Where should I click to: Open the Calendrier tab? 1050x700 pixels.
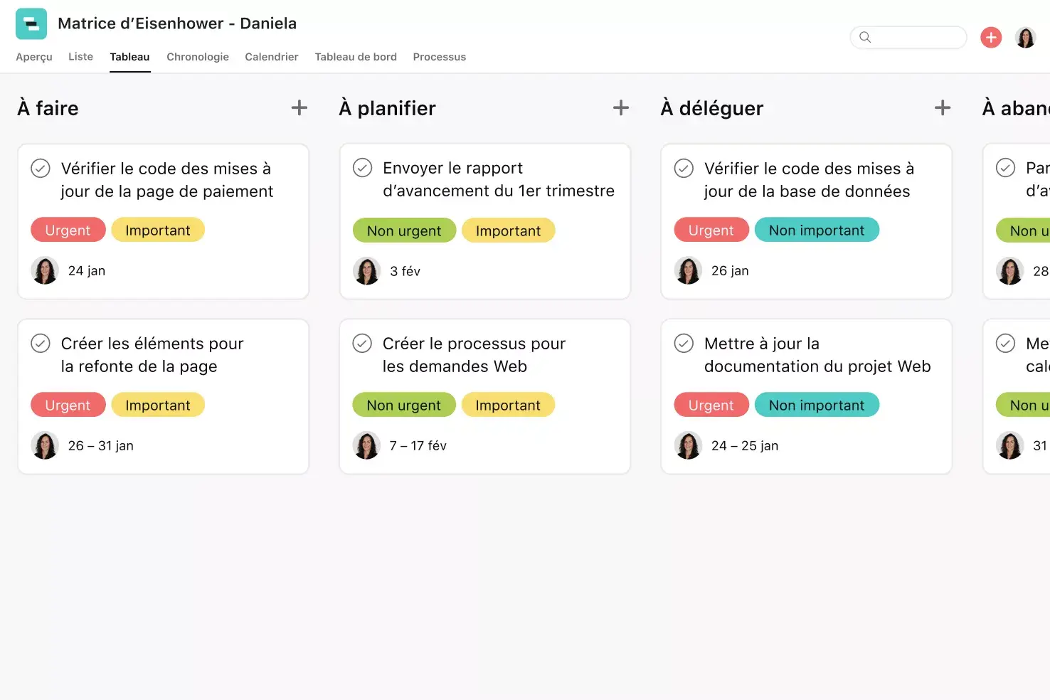pos(272,57)
